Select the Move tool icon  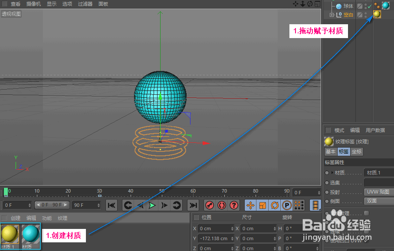[250, 206]
